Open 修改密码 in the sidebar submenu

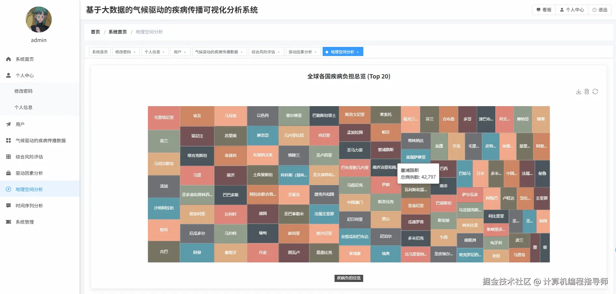[40, 91]
